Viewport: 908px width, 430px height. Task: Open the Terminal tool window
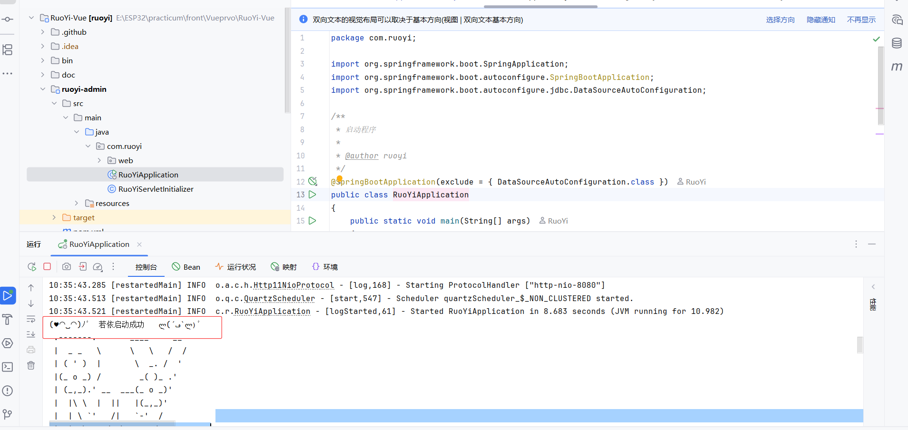tap(8, 367)
